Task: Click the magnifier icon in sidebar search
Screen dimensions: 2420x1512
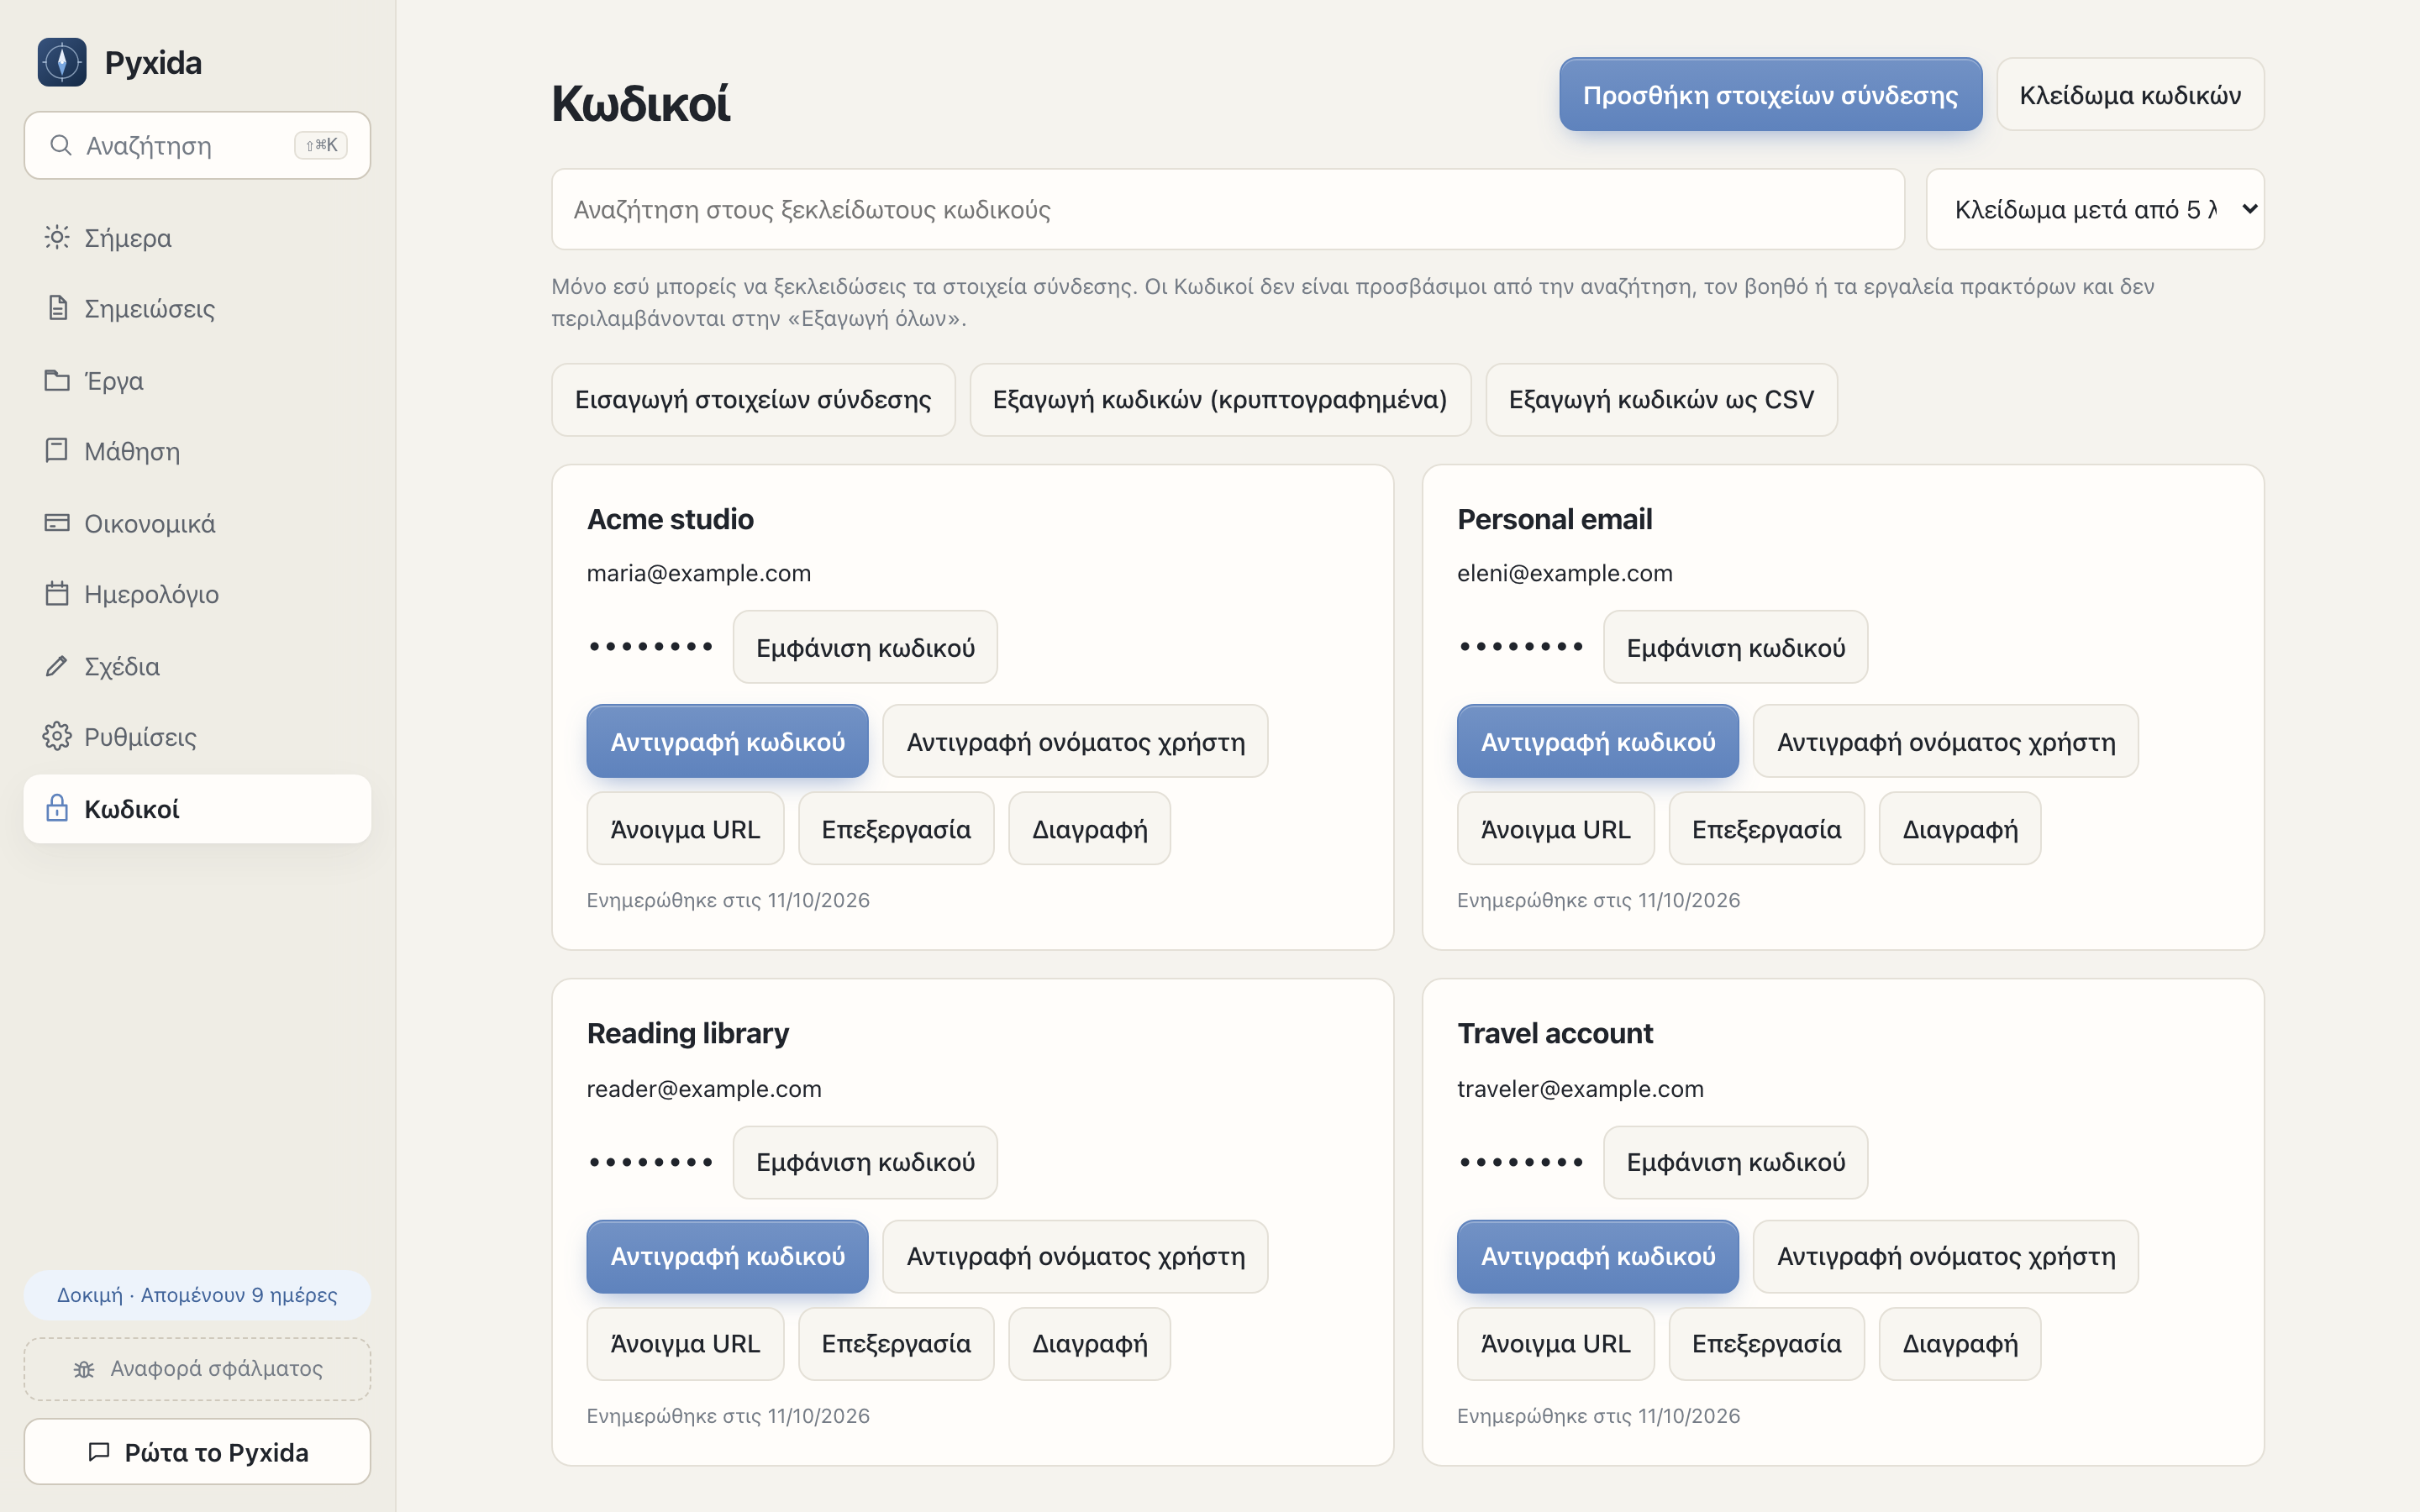Action: click(x=61, y=146)
